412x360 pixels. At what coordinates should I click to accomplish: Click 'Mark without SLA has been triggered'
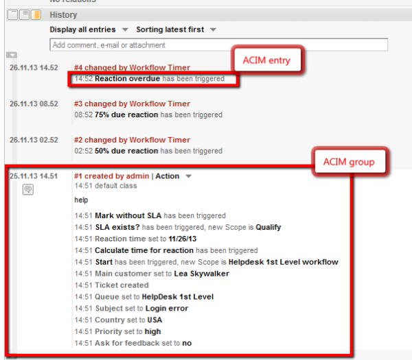[150, 216]
